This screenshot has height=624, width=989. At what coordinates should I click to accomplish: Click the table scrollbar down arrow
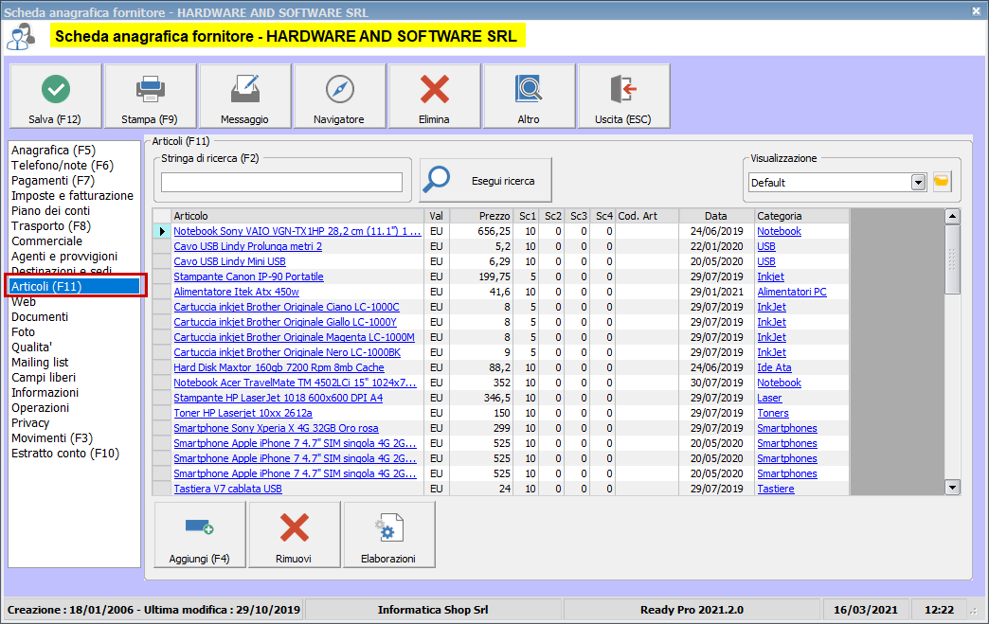coord(952,487)
